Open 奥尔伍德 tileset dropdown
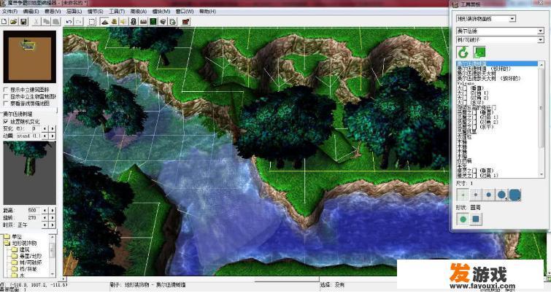551x296 pixels. pyautogui.click(x=541, y=31)
